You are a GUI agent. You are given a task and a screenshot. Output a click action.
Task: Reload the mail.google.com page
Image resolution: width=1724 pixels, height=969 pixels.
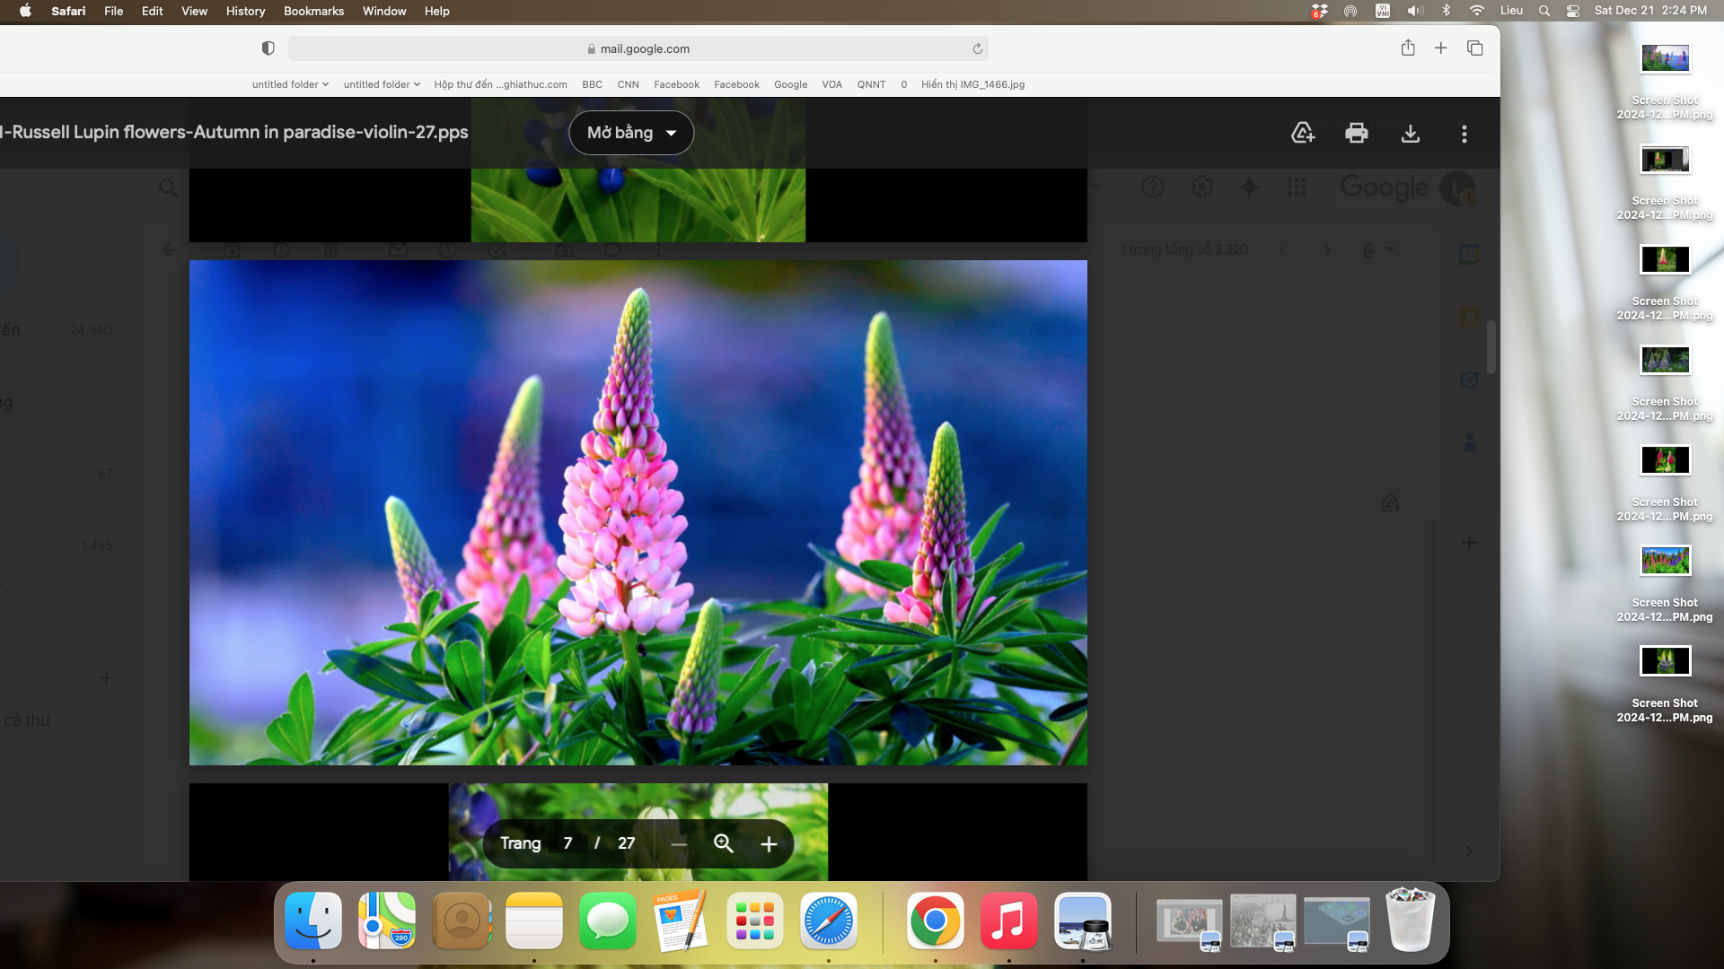[x=977, y=48]
